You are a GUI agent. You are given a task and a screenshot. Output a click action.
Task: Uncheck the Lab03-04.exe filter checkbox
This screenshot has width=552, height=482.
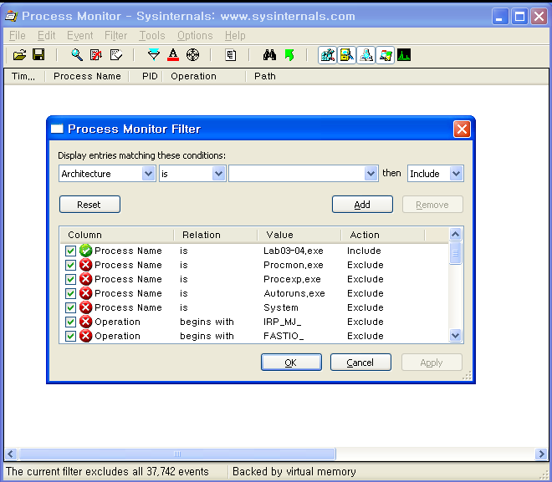pos(70,251)
